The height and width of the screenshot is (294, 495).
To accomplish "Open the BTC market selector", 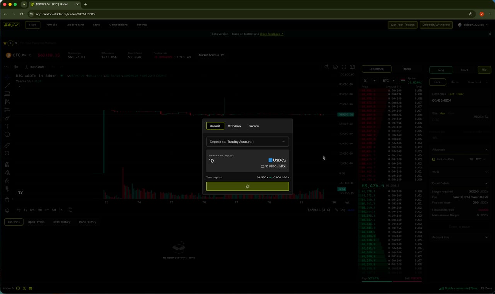I will click(19, 55).
